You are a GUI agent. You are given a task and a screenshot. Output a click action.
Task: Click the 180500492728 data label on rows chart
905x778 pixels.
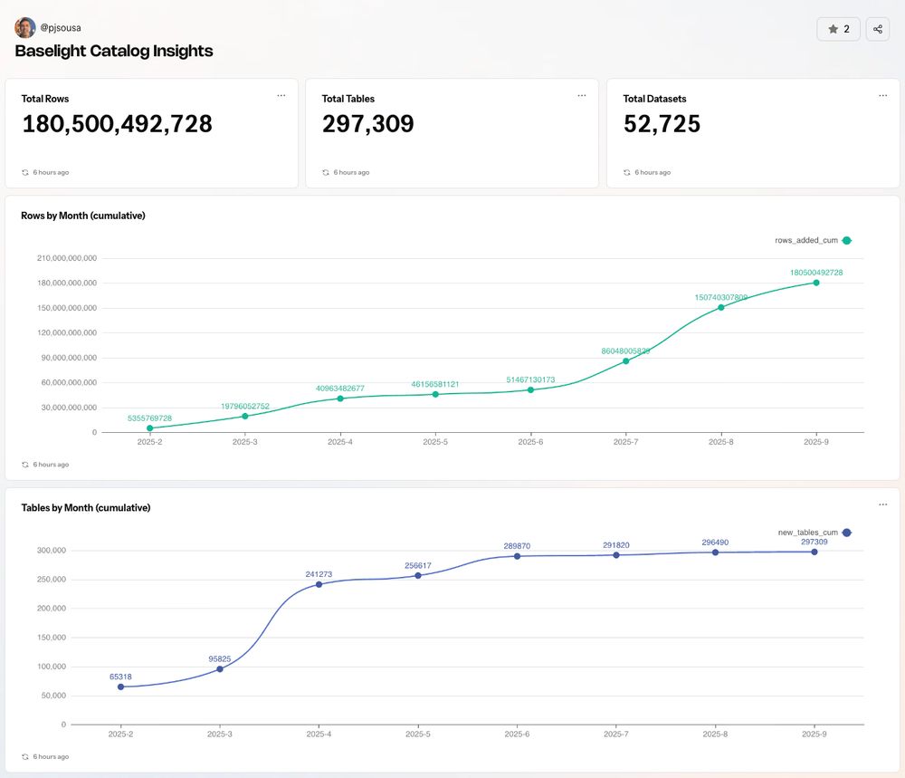point(816,273)
